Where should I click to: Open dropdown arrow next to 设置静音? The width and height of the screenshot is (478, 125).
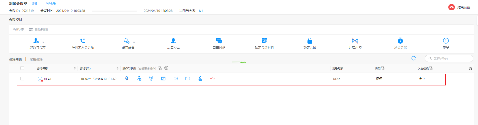point(134,42)
